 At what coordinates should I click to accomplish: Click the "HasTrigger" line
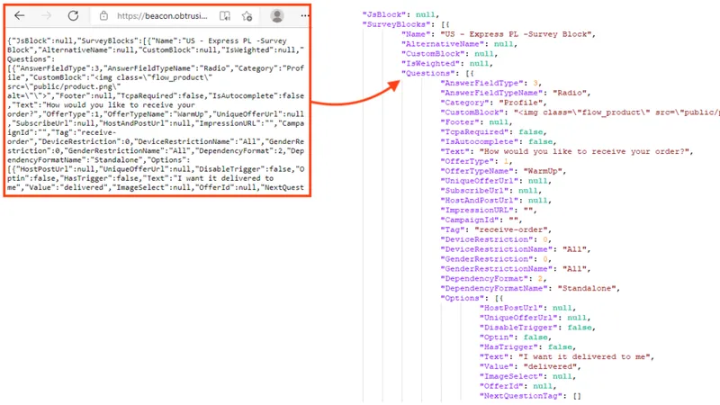point(528,347)
